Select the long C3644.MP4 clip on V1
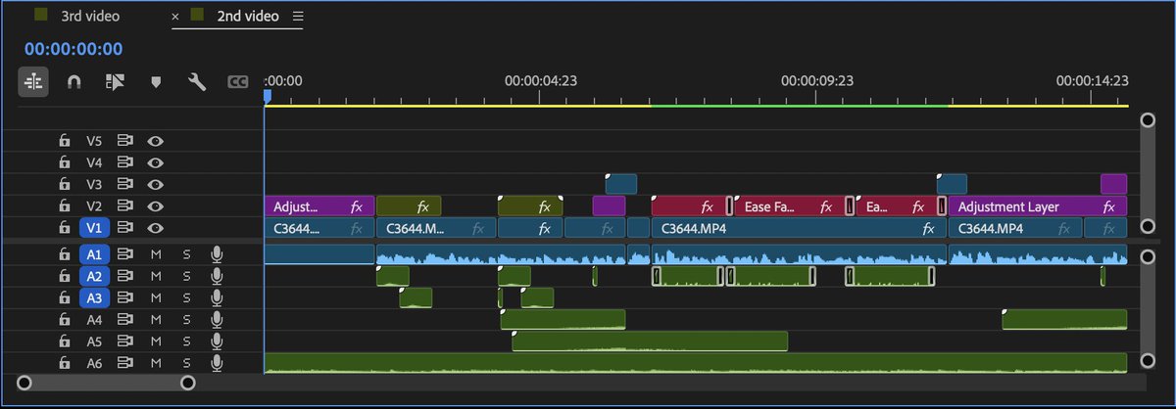The height and width of the screenshot is (409, 1176). (x=798, y=228)
